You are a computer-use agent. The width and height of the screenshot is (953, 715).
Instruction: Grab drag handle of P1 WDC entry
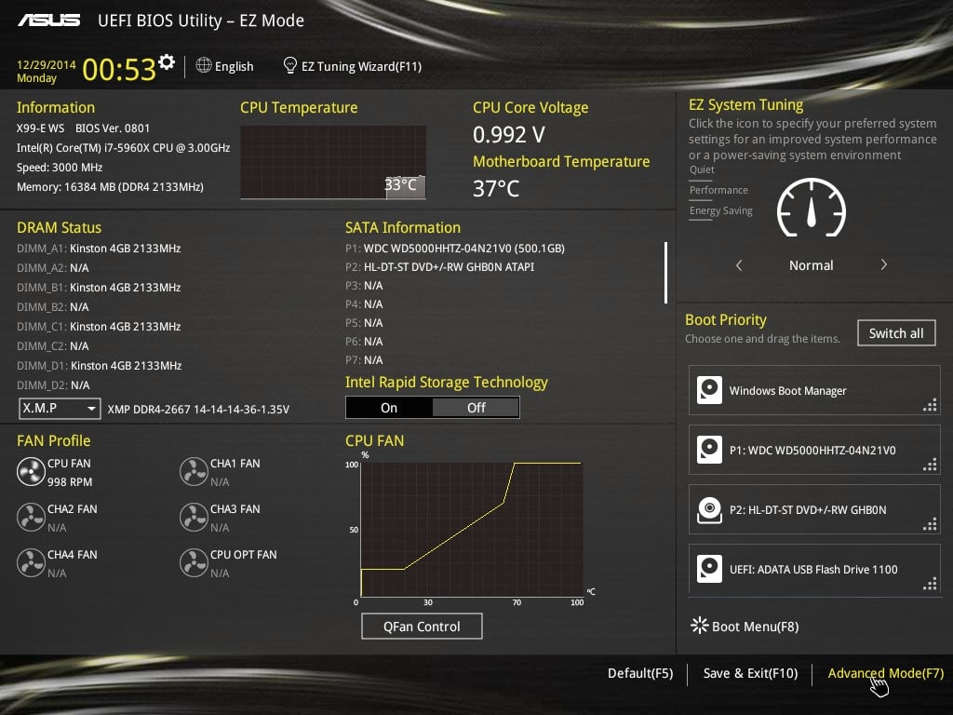coord(930,465)
